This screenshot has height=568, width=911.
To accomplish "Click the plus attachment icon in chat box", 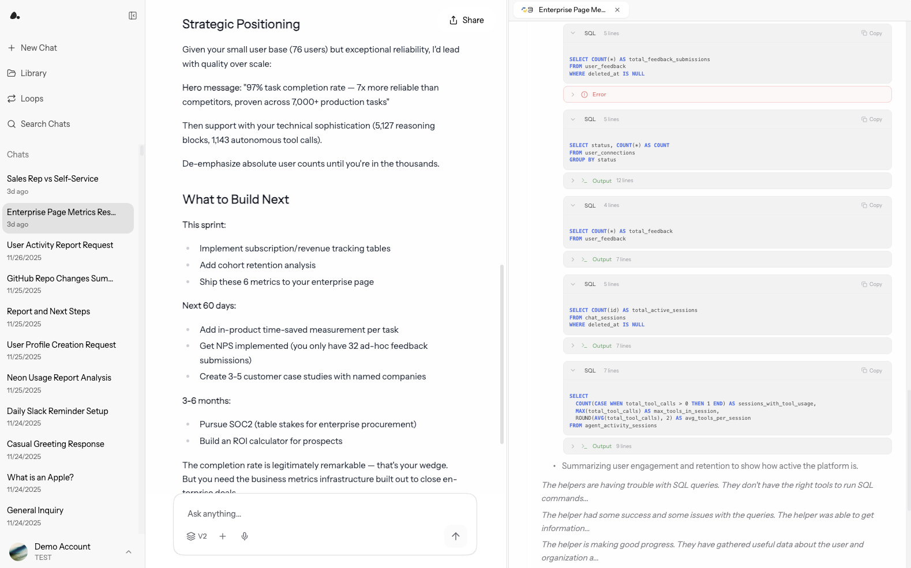I will point(223,536).
